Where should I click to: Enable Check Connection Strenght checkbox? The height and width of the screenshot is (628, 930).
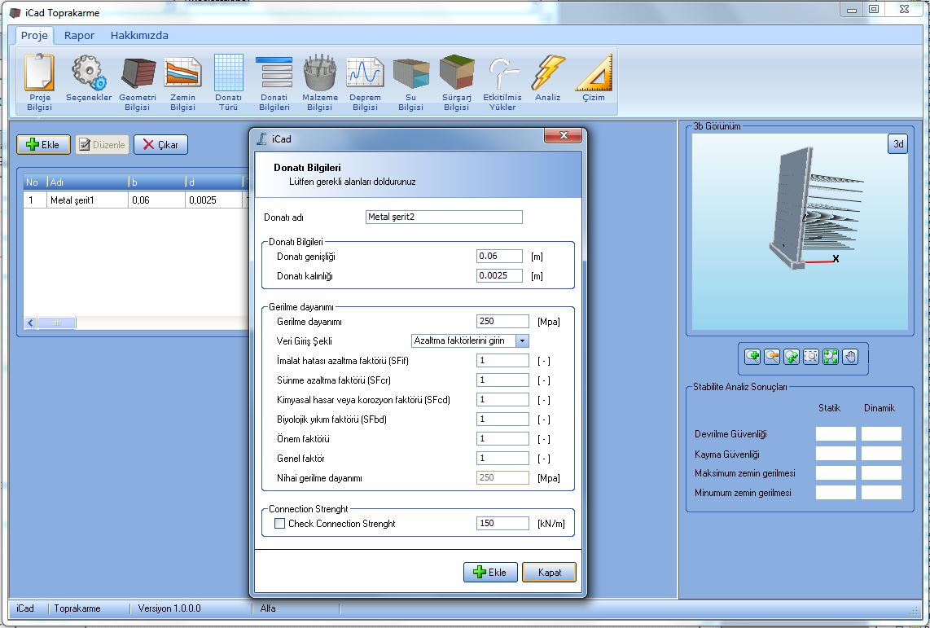280,524
